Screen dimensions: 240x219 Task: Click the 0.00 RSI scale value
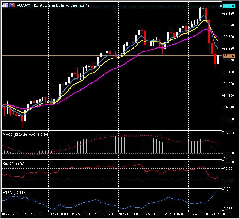point(227,187)
